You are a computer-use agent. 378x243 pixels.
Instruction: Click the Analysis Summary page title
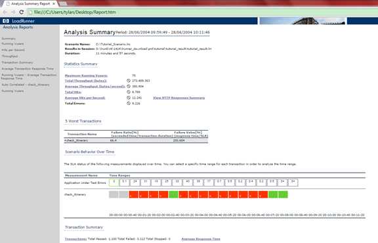coord(90,32)
